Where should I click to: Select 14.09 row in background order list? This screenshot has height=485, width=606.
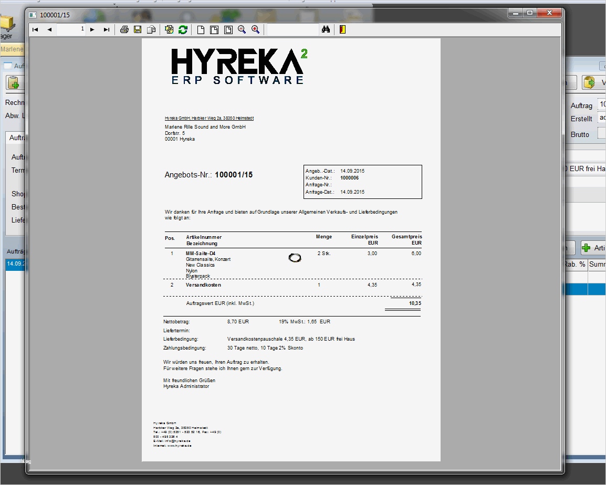tap(15, 263)
